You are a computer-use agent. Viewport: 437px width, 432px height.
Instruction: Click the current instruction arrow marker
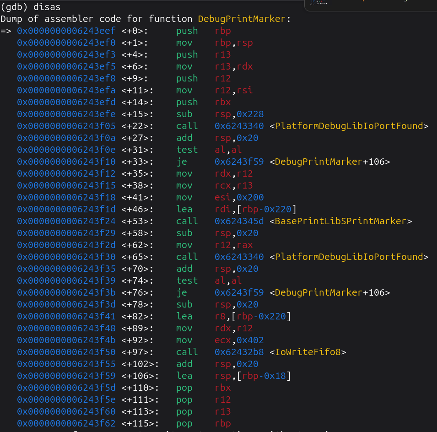6,31
